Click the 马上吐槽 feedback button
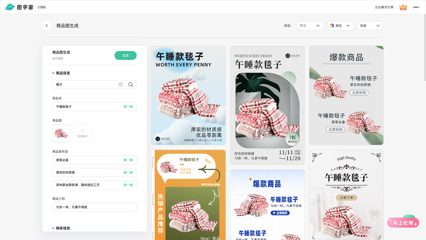426x240 pixels. pyautogui.click(x=403, y=223)
